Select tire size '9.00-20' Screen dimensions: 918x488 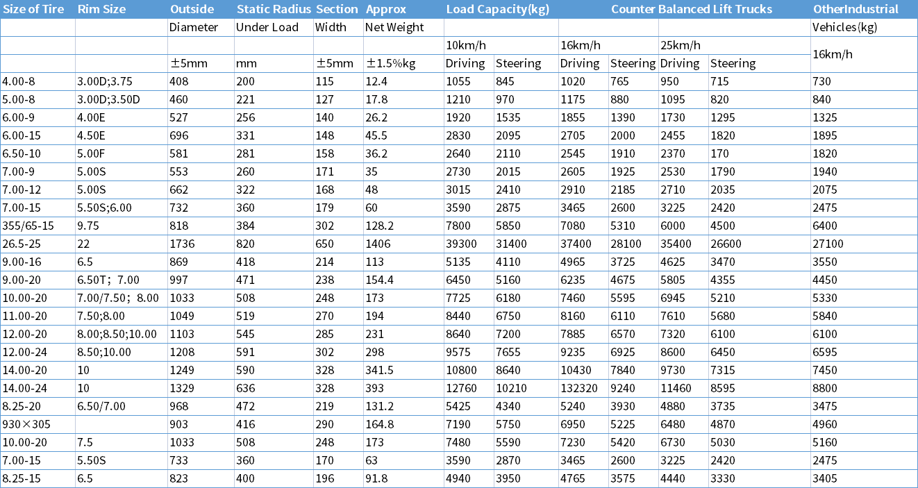click(21, 280)
